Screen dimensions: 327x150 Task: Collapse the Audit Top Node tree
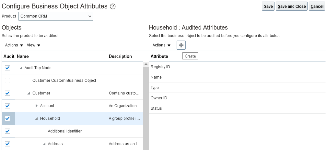21,68
